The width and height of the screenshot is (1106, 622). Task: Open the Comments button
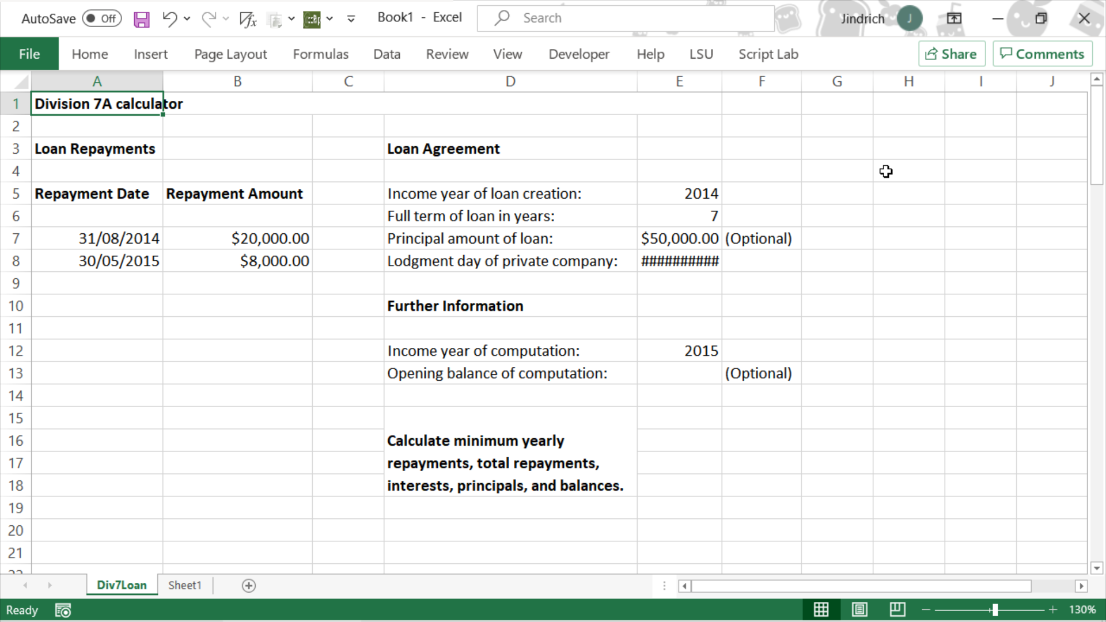pyautogui.click(x=1042, y=54)
